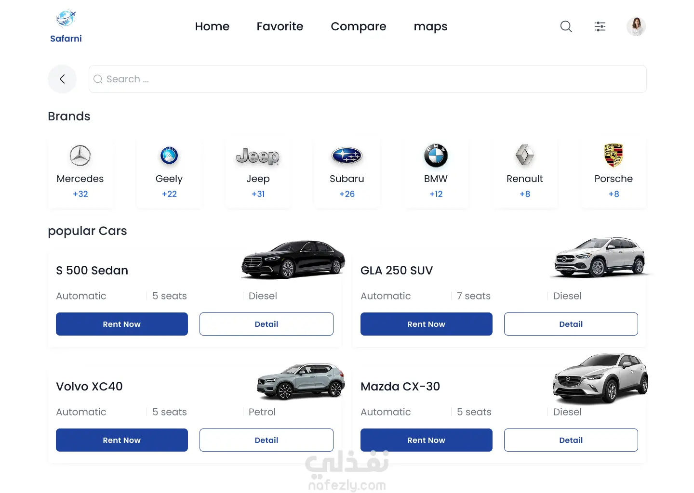Click the Volvo XC40 car image

pyautogui.click(x=301, y=381)
